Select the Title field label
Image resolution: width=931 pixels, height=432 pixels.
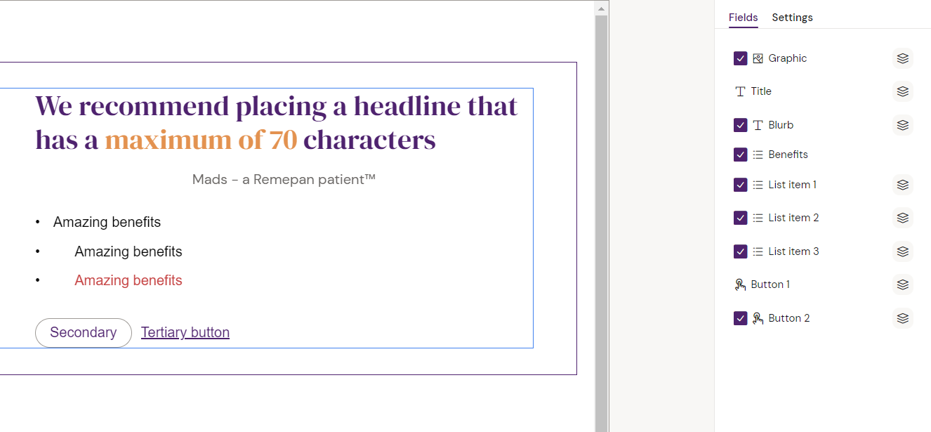coord(760,91)
